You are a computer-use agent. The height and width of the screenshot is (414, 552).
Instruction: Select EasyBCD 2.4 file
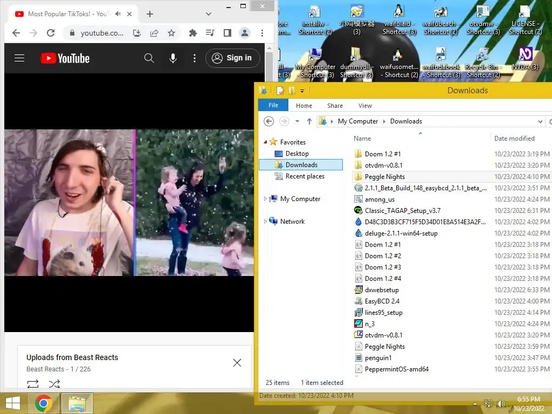pos(382,301)
